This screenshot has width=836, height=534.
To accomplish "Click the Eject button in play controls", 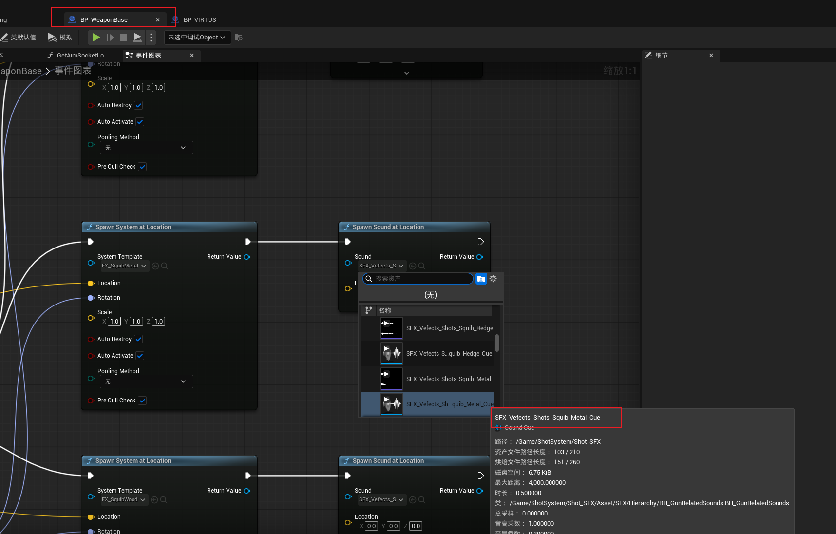I will coord(138,37).
